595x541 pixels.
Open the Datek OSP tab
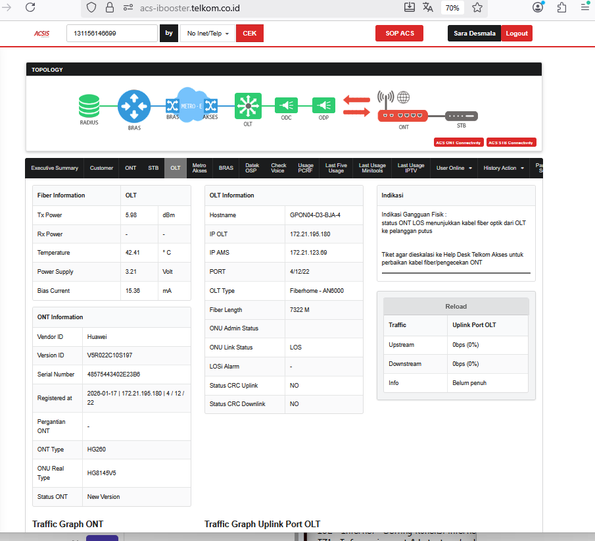coord(252,168)
